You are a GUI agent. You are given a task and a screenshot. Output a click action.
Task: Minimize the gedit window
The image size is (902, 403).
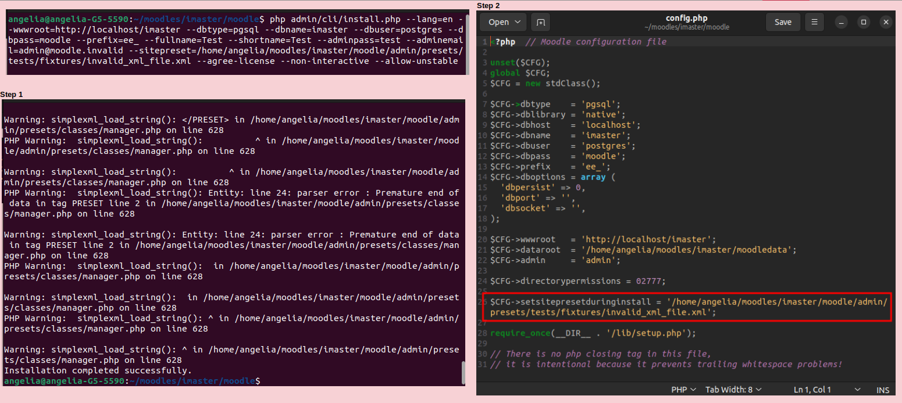tap(842, 22)
